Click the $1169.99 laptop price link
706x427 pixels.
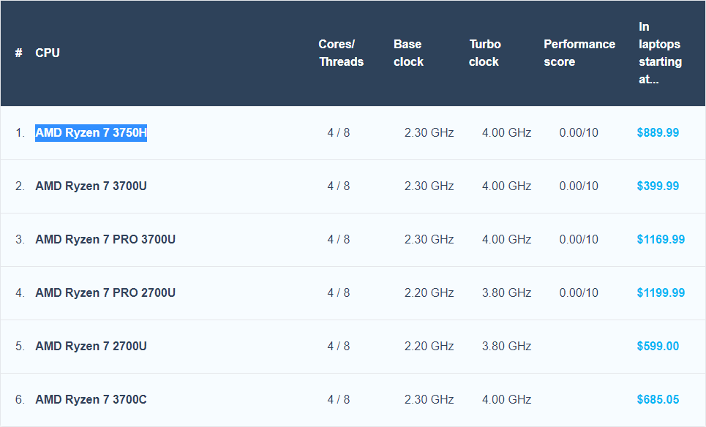pos(661,239)
